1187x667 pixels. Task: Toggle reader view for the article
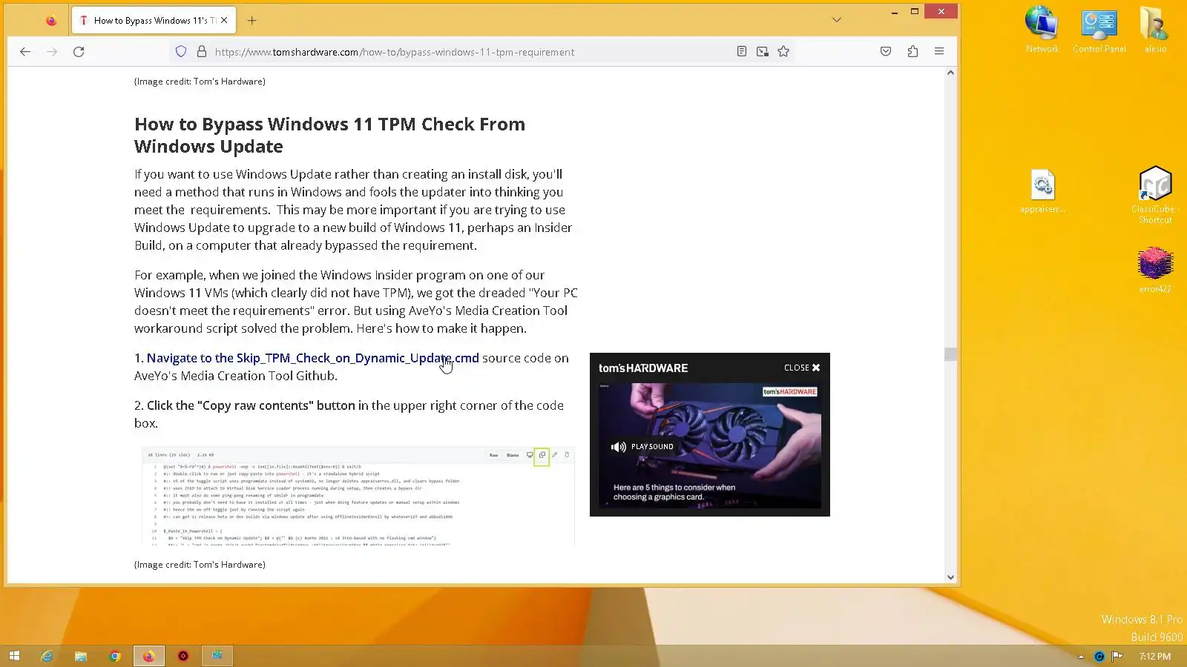point(742,52)
